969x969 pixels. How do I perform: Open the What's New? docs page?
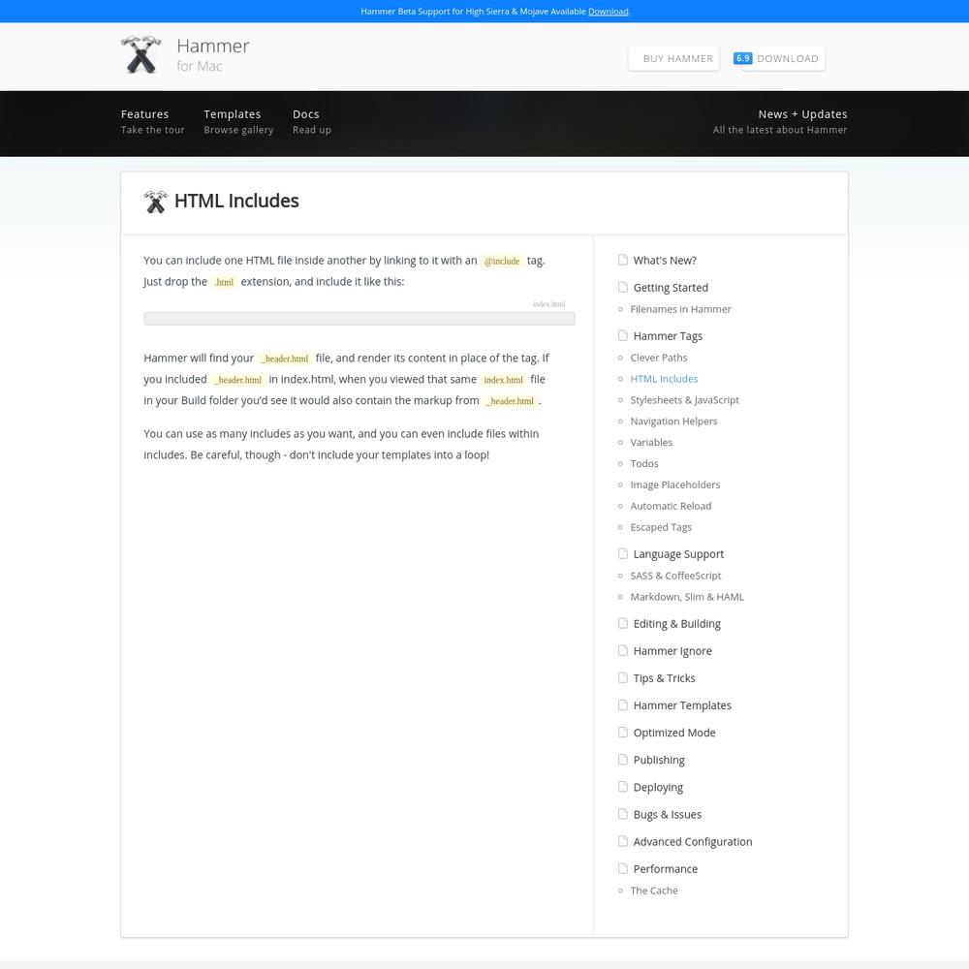665,260
